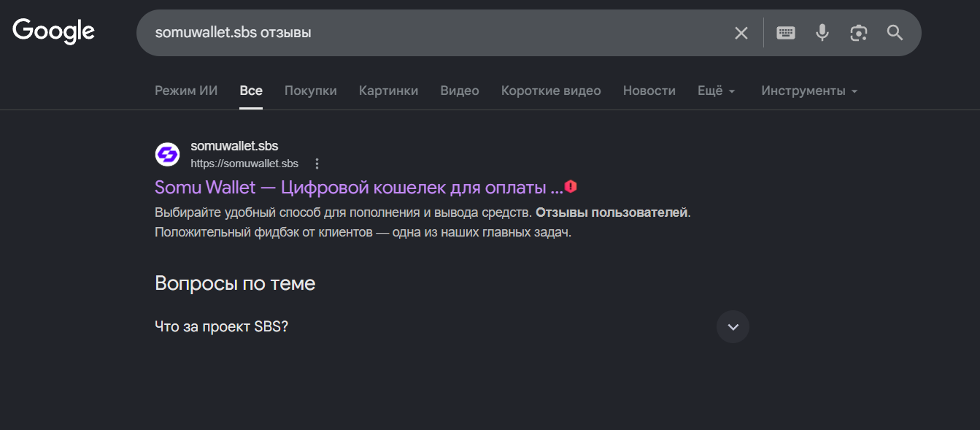Click the https://somuwallet.sbs URL text
The image size is (980, 430).
click(244, 164)
